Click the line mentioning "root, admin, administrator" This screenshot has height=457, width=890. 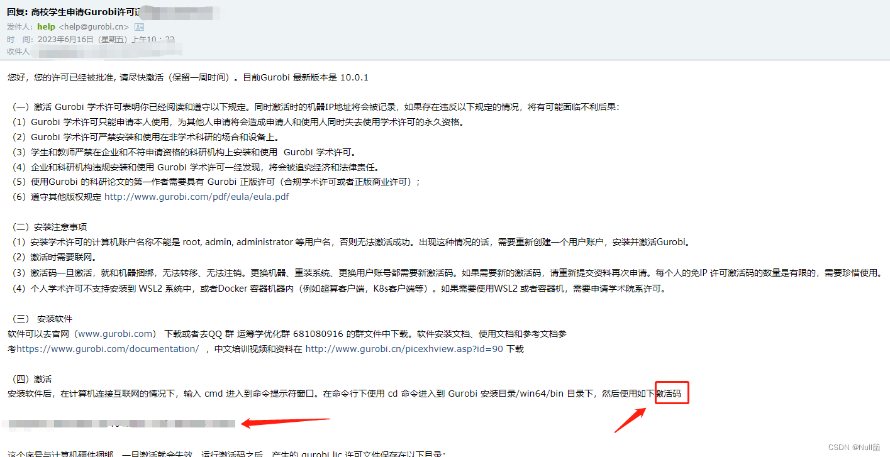pos(352,242)
